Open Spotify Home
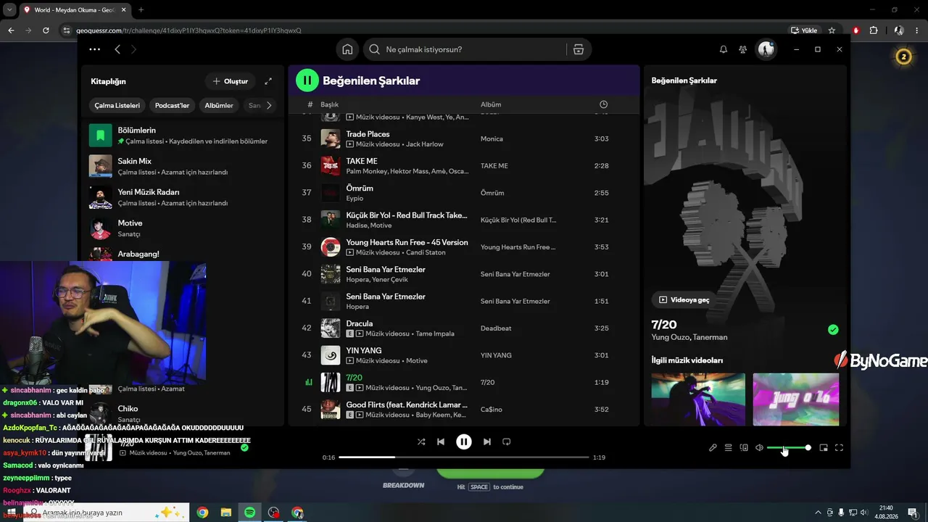This screenshot has width=928, height=522. click(347, 49)
